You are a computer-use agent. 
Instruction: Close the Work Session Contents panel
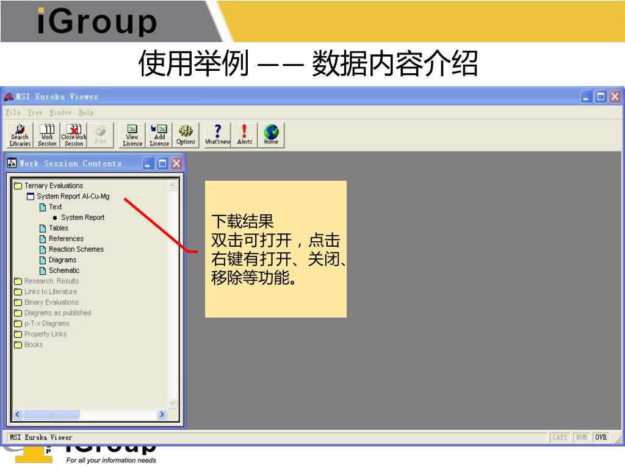(x=176, y=164)
